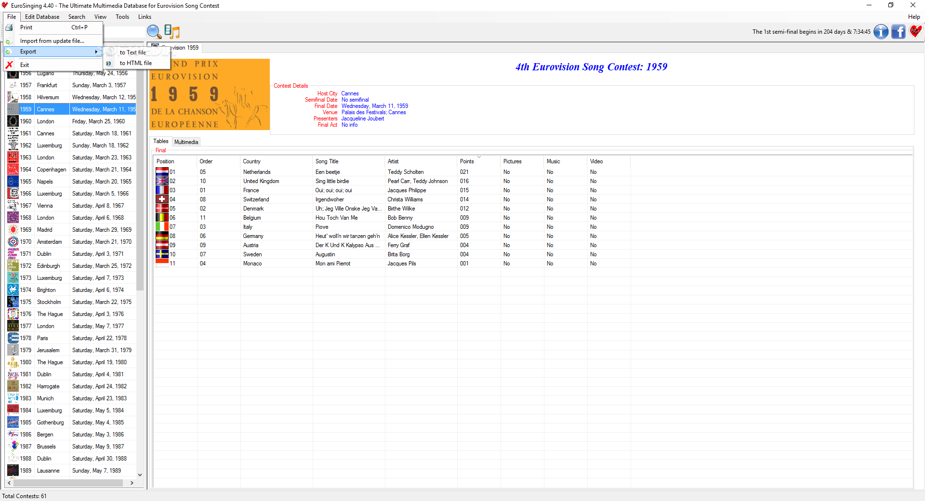
Task: Open the blue info icon
Action: [x=881, y=32]
